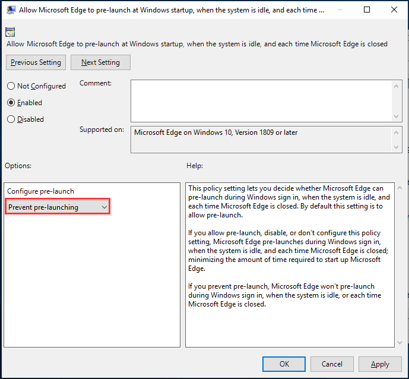The width and height of the screenshot is (409, 379).
Task: Click the Supported on text field
Action: coord(261,140)
